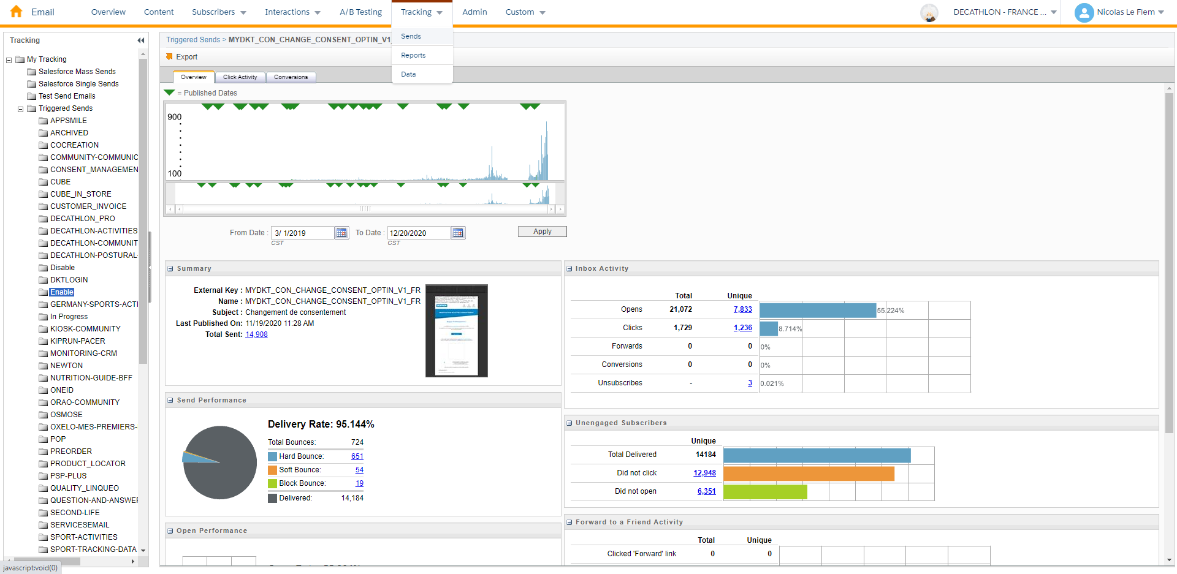Select Sends from Tracking menu
Screen dimensions: 1177x574
(422, 36)
